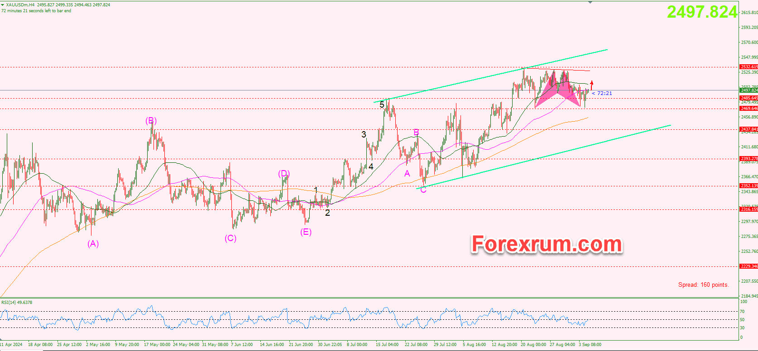Viewport: 758px width, 351px height.
Task: Click the 11 Apr 2024 date on time axis
Action: click(11, 345)
